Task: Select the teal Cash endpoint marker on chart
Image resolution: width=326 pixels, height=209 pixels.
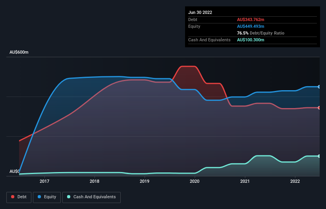Action: click(x=319, y=156)
